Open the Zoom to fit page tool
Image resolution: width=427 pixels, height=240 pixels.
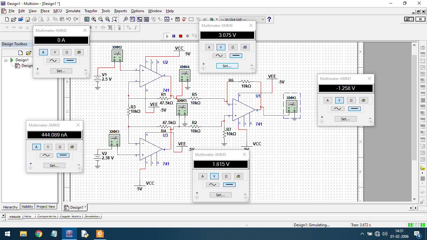tap(107, 19)
